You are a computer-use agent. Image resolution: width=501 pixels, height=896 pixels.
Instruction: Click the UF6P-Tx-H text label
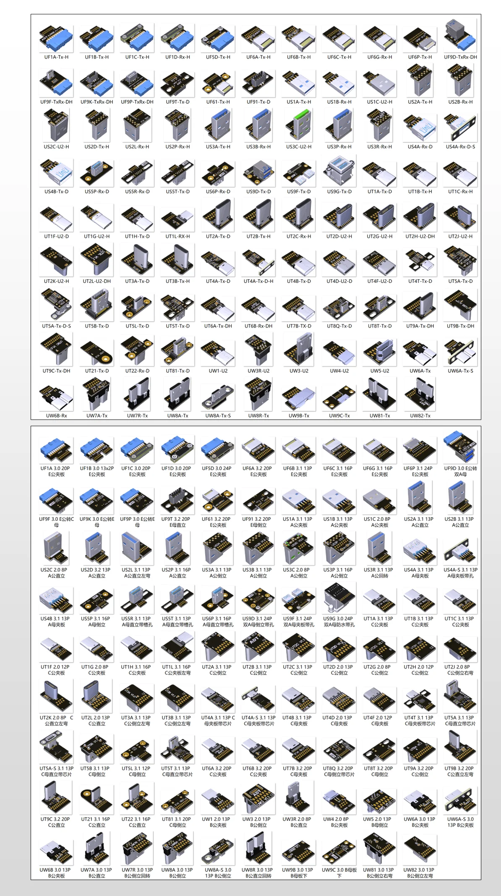click(x=420, y=57)
